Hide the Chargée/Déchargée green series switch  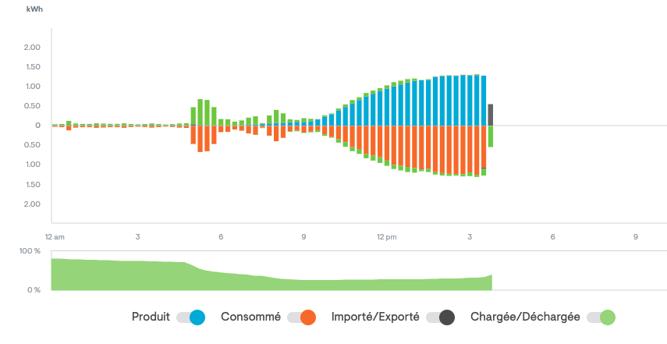coord(601,317)
